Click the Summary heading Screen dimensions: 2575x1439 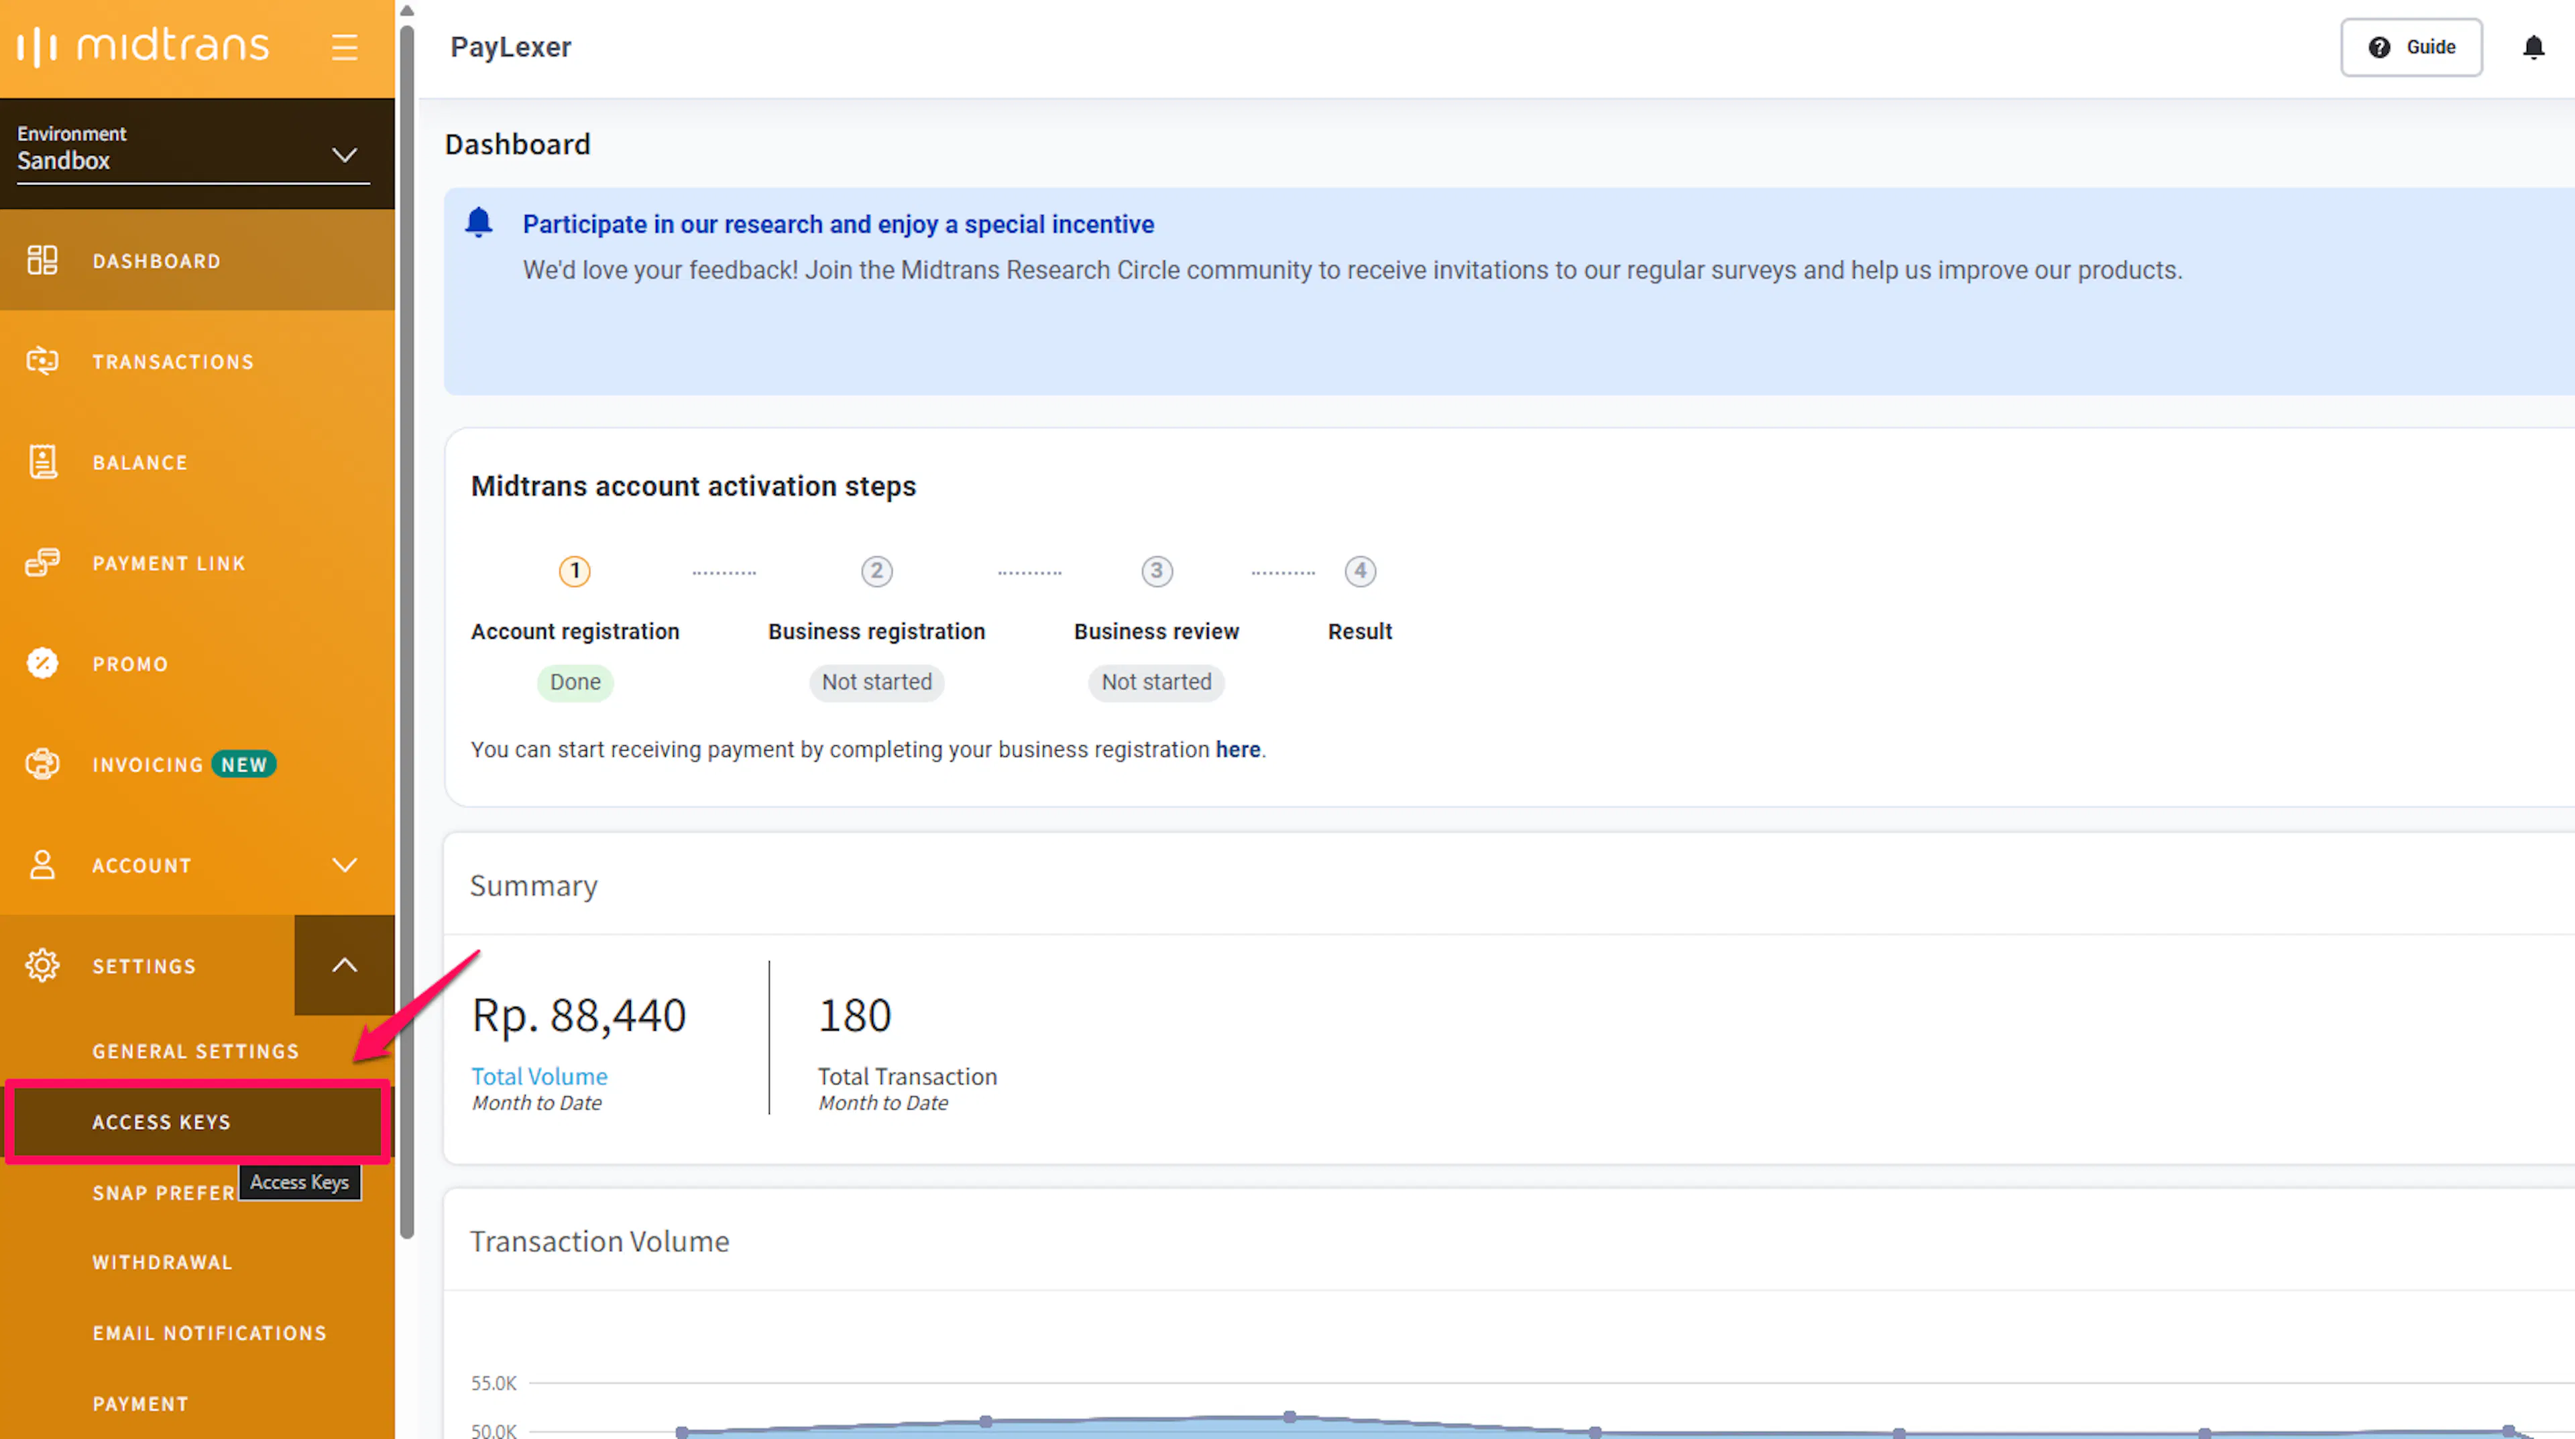534,886
